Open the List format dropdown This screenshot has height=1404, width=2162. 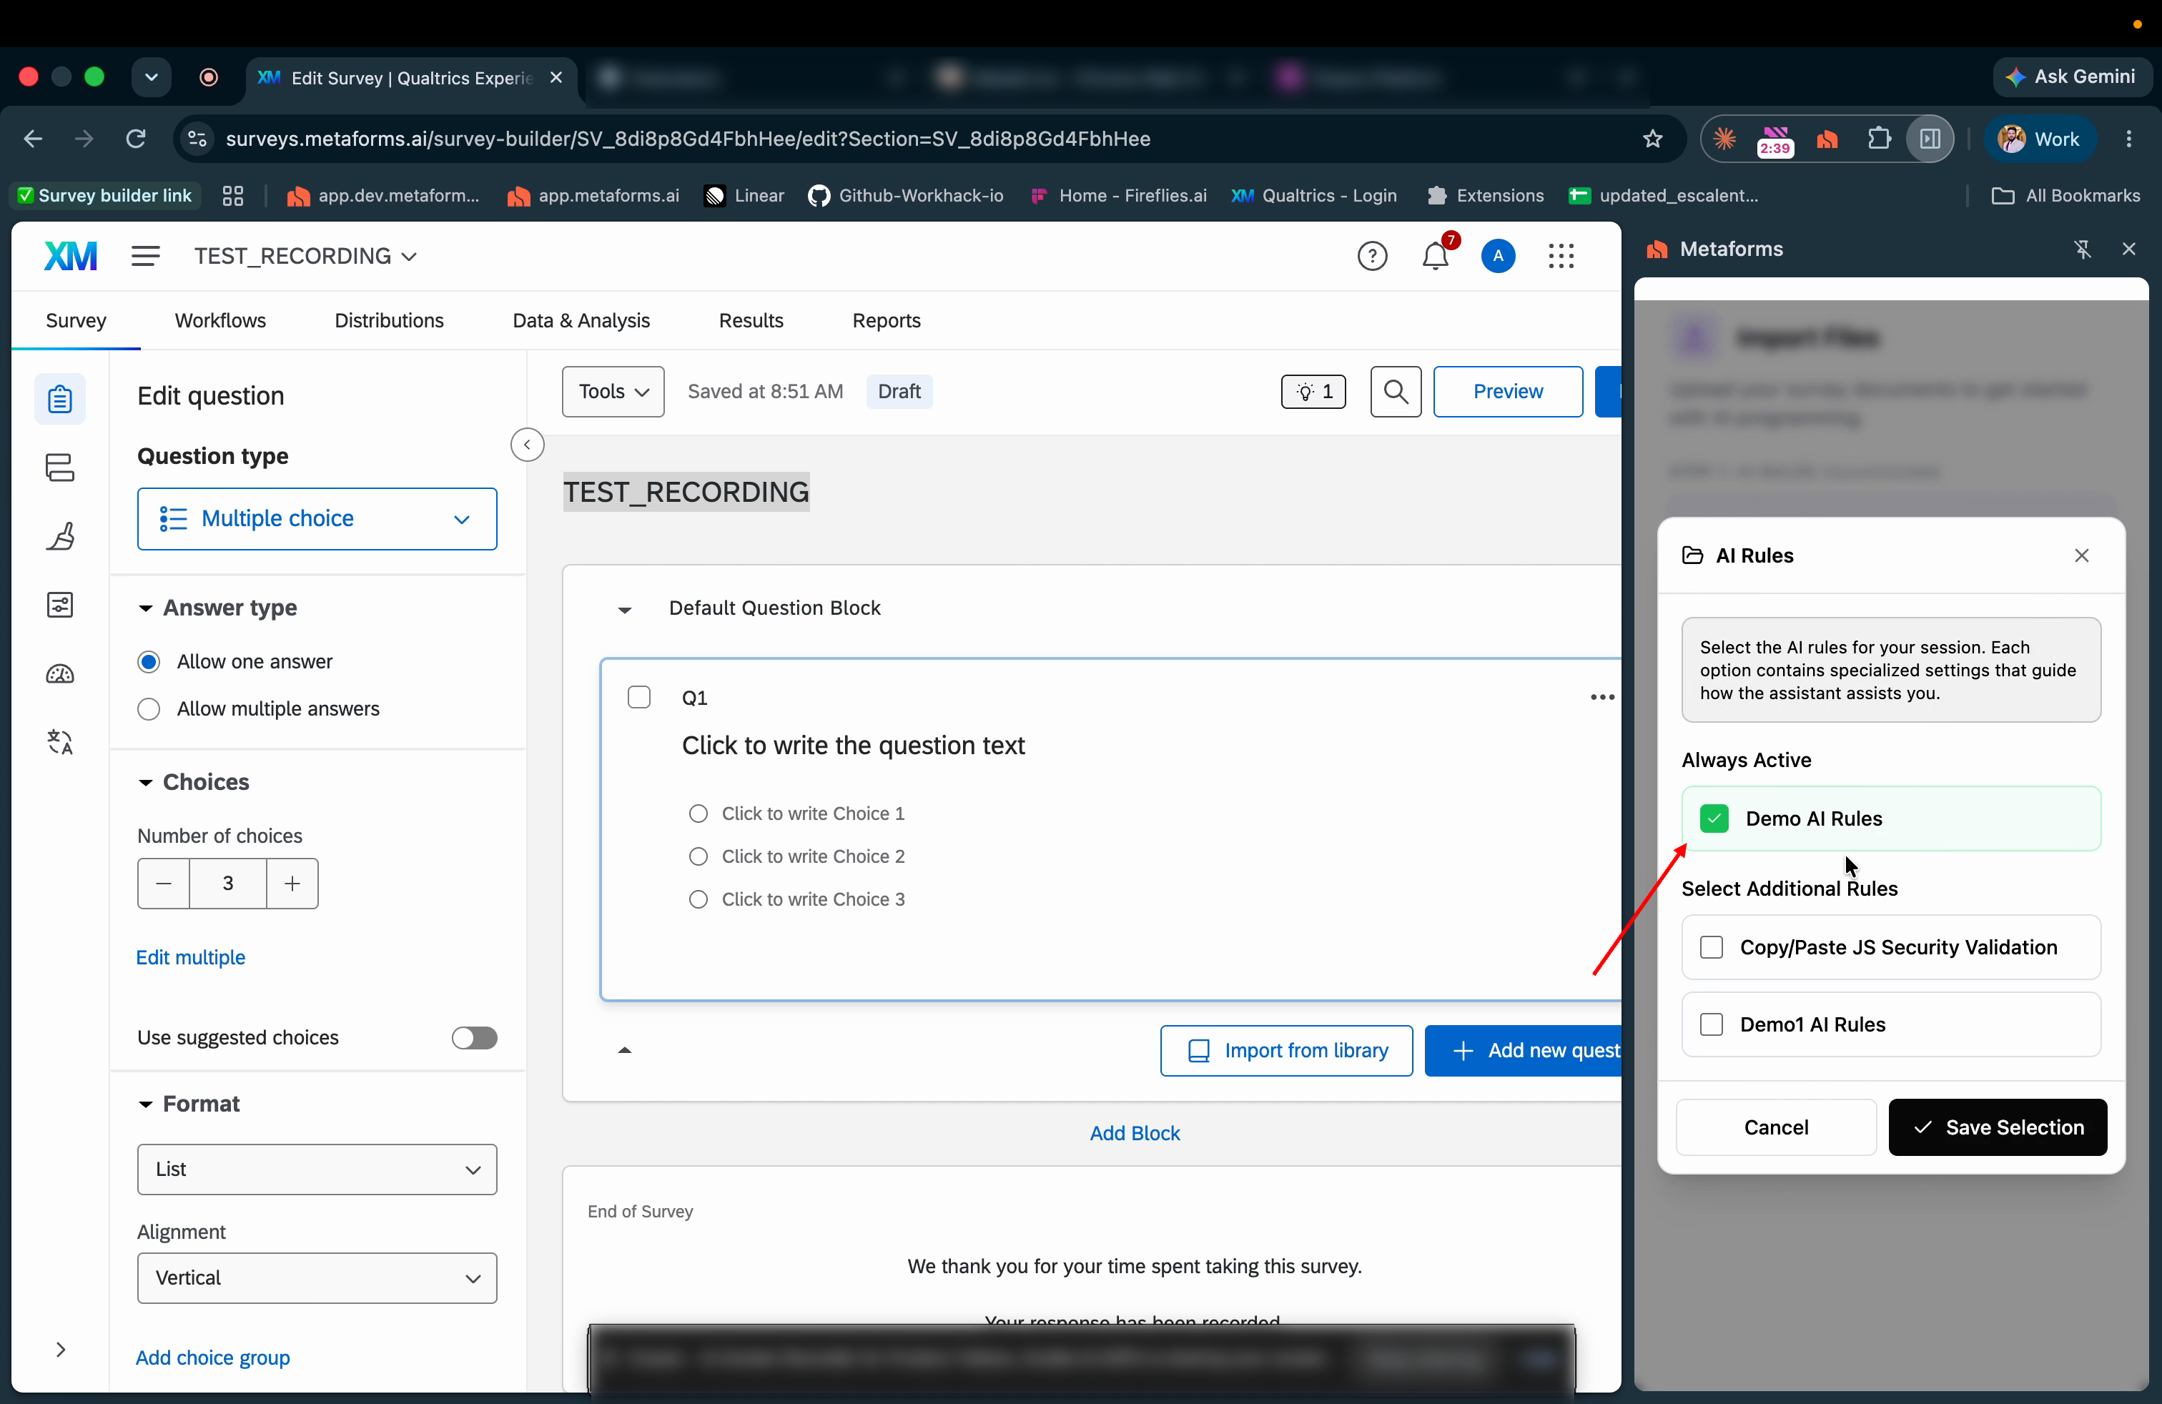click(x=317, y=1170)
